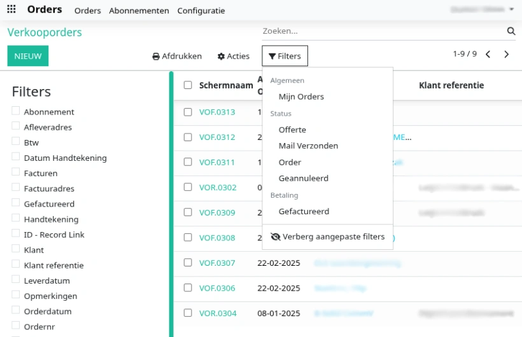Check the Handtekening filter checkbox
The width and height of the screenshot is (522, 337).
(16, 218)
